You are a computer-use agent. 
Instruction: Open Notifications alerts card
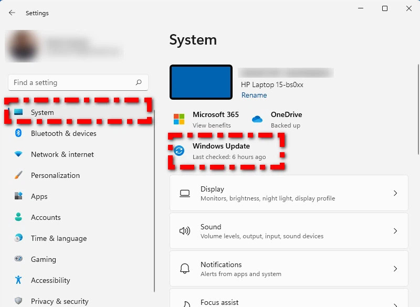(289, 269)
